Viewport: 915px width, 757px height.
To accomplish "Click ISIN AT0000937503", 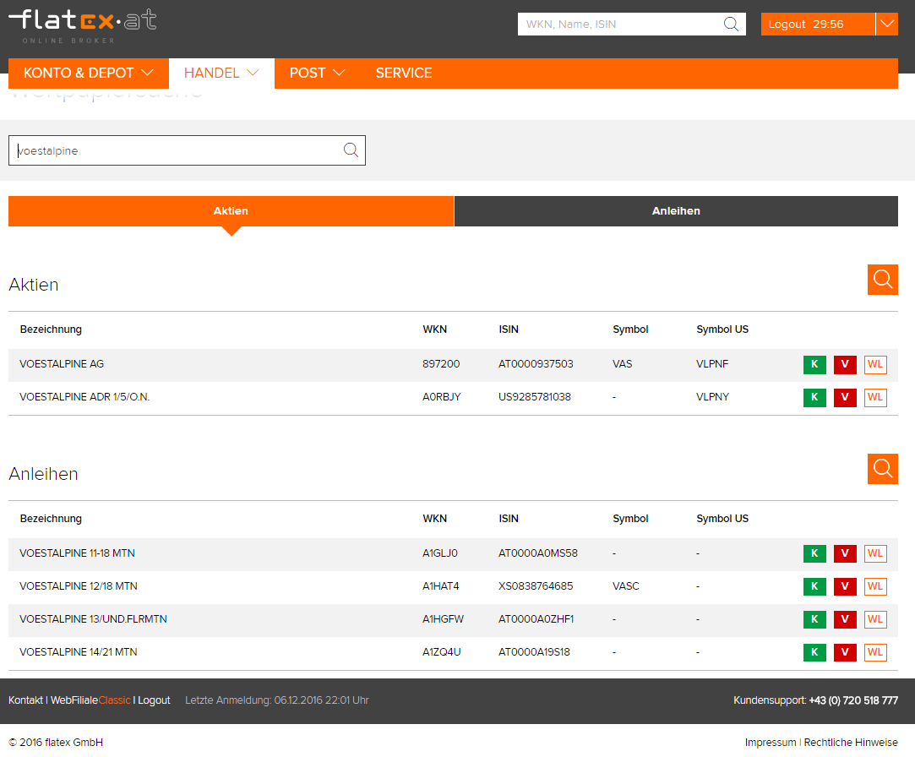I will pyautogui.click(x=536, y=364).
